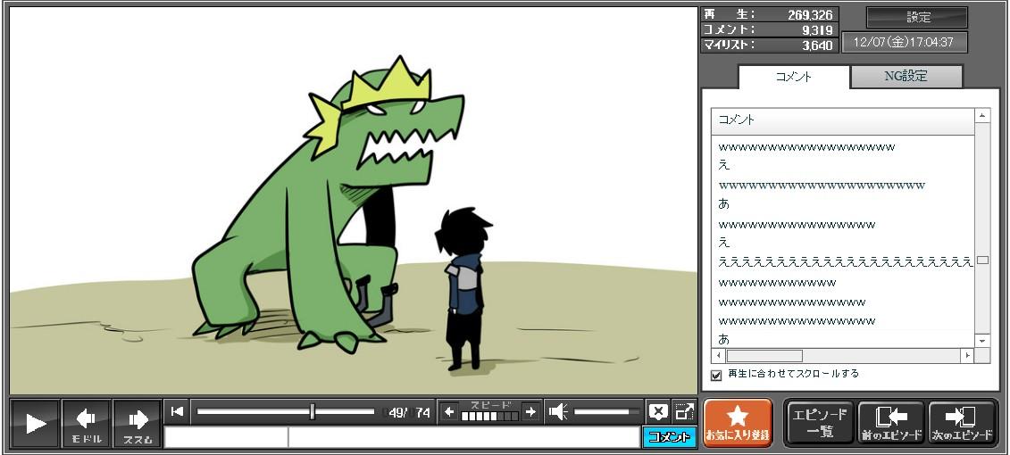Image resolution: width=1010 pixels, height=455 pixels.
Task: Go back with the モドル arrow button
Action: click(x=87, y=423)
